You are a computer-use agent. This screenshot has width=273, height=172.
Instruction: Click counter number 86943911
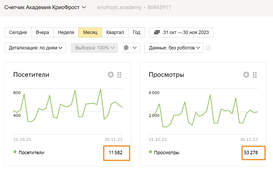click(x=159, y=7)
